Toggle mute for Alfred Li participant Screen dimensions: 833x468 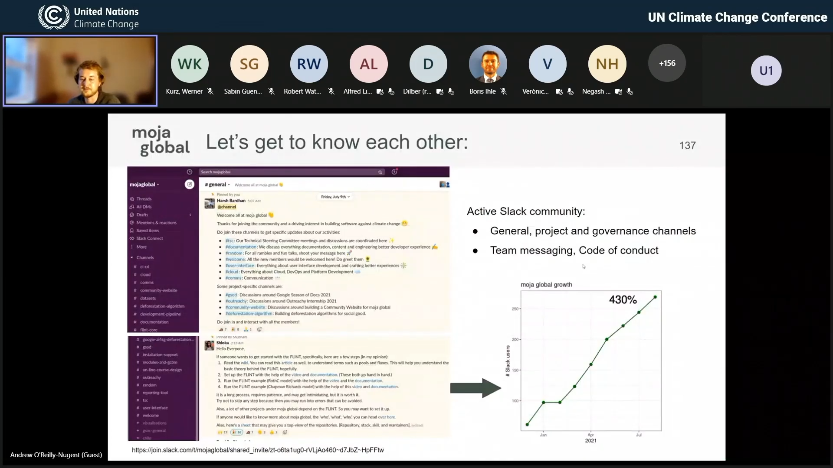pyautogui.click(x=391, y=91)
